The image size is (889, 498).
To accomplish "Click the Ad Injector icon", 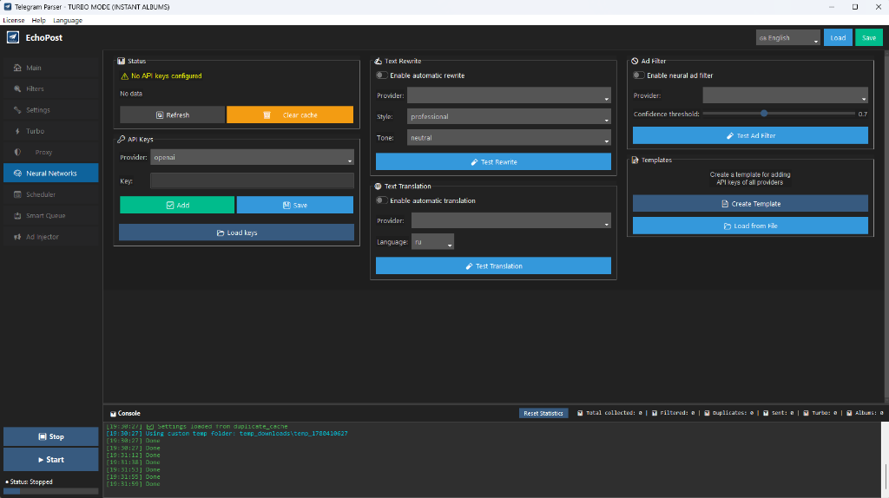I will click(x=17, y=237).
